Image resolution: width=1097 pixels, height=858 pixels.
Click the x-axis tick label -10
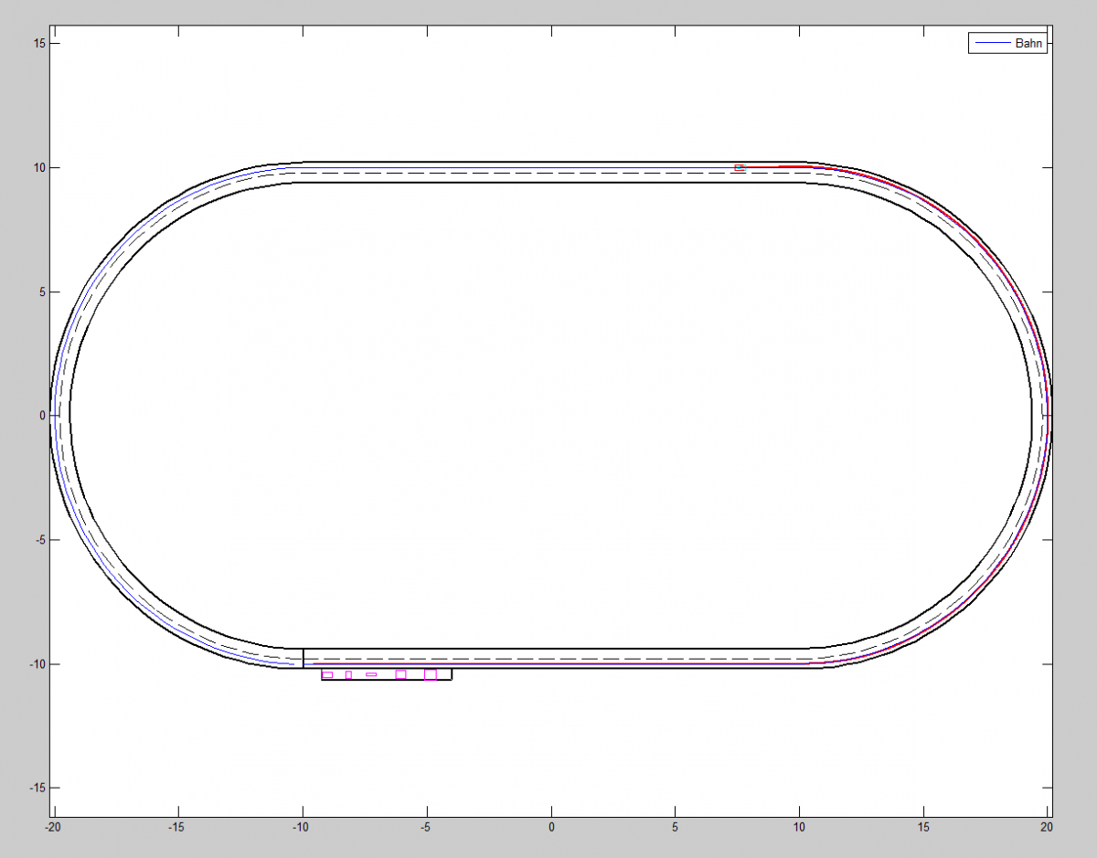[302, 827]
